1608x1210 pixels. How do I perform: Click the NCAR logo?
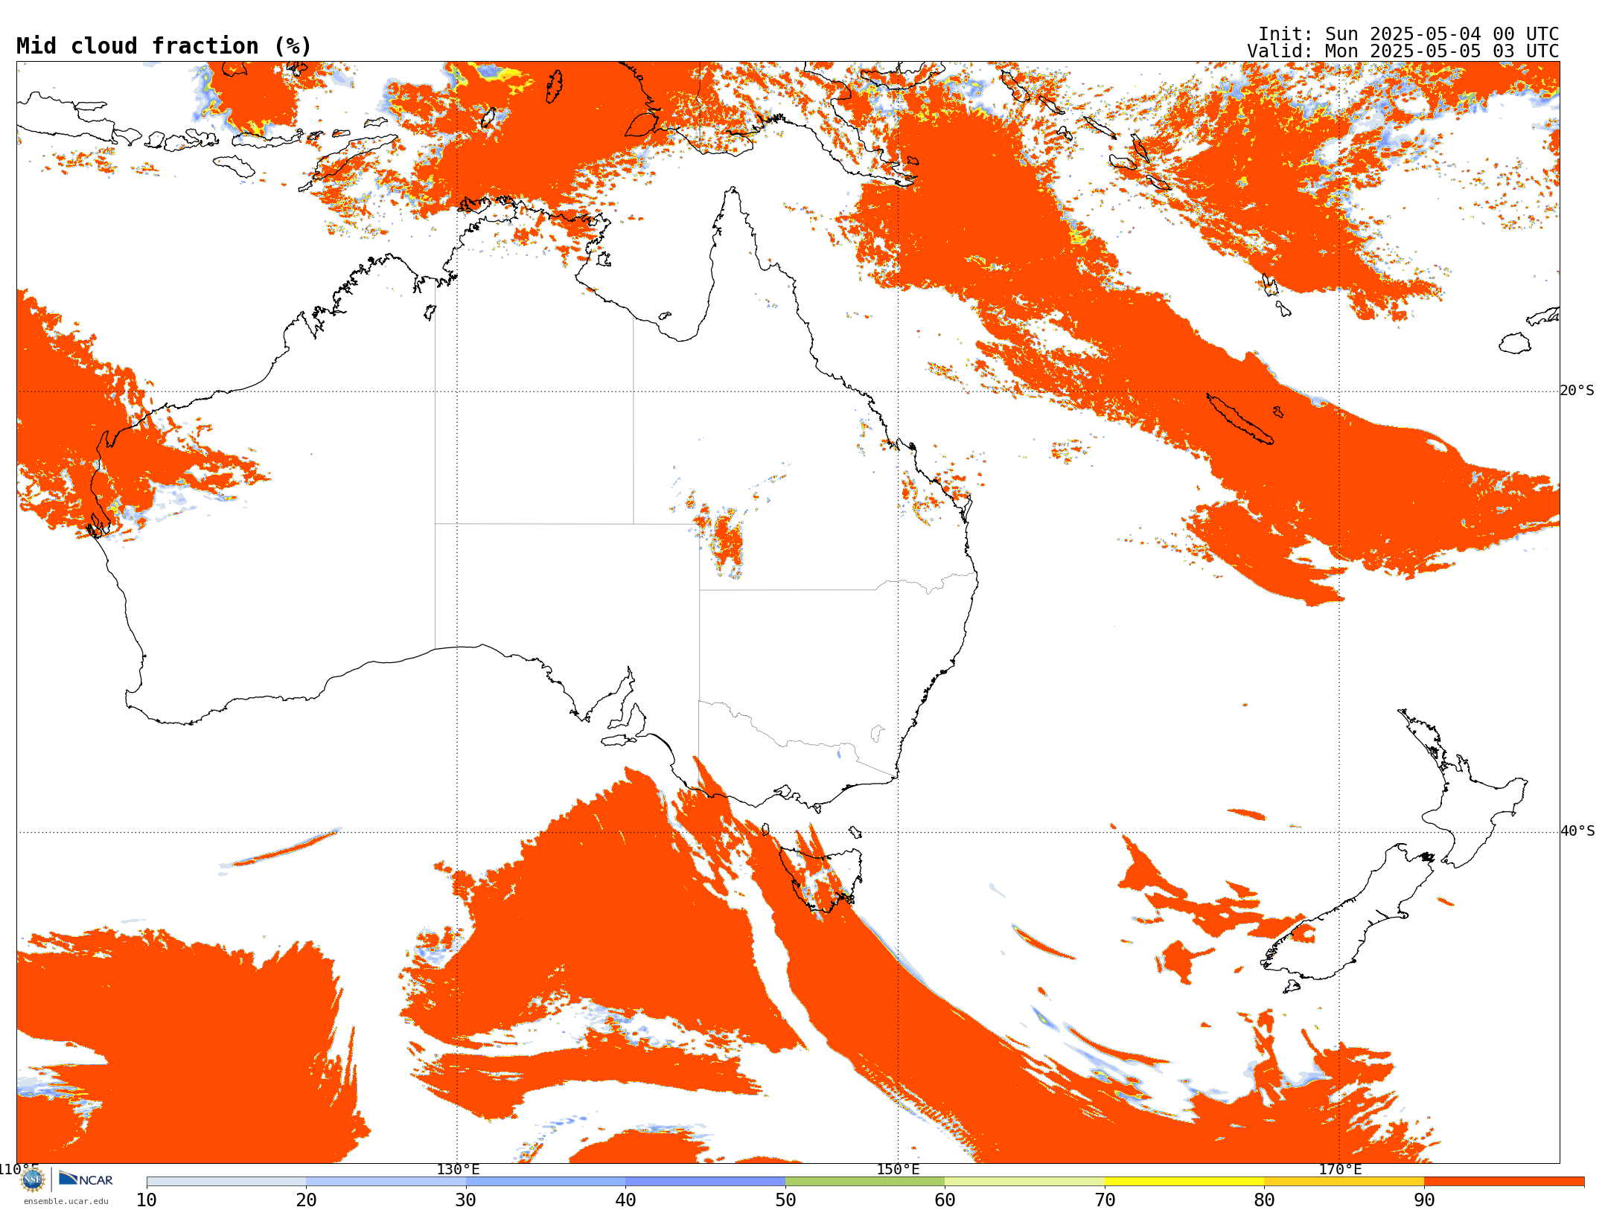click(86, 1179)
